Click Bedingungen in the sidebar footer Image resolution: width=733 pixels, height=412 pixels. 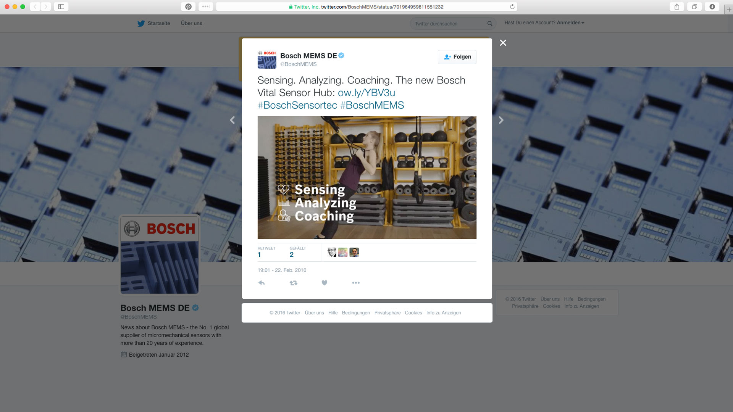[591, 299]
